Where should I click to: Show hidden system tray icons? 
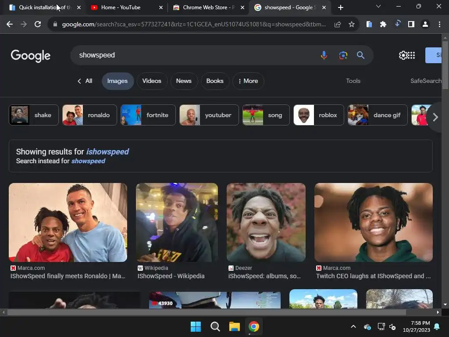pyautogui.click(x=353, y=326)
